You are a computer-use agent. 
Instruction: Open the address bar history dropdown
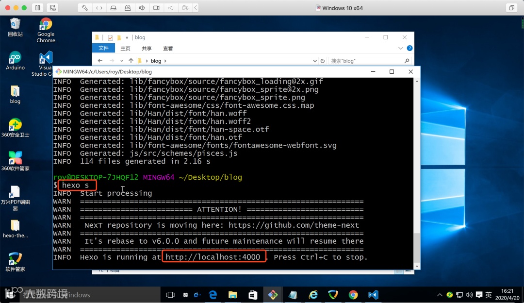pos(314,61)
